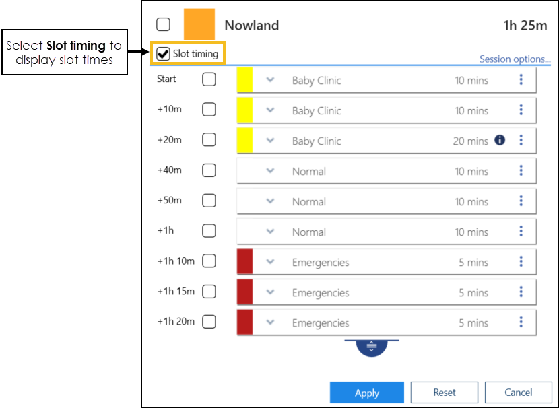Expand slot type dropdown for +1h 15m Emergencies
Viewport: 559px width, 408px height.
(x=270, y=292)
